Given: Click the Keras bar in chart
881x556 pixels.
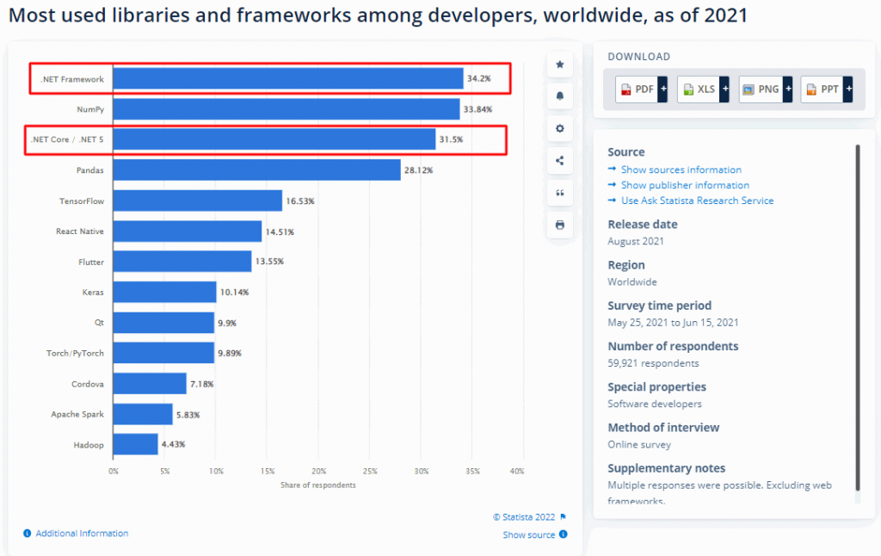Looking at the screenshot, I should (x=164, y=292).
